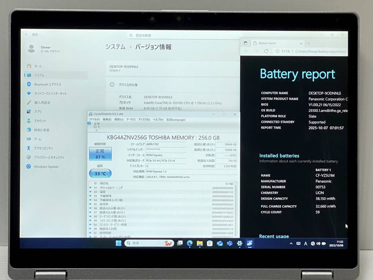
Task: Open Task View from the taskbar
Action: (179, 243)
